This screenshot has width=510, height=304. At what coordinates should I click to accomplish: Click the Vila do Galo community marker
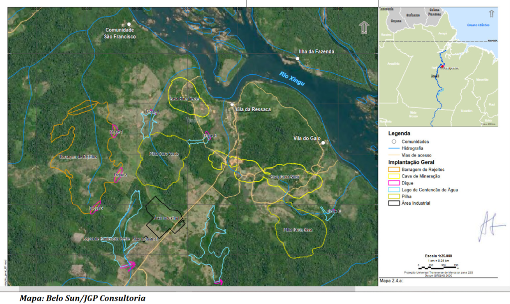tap(323, 143)
